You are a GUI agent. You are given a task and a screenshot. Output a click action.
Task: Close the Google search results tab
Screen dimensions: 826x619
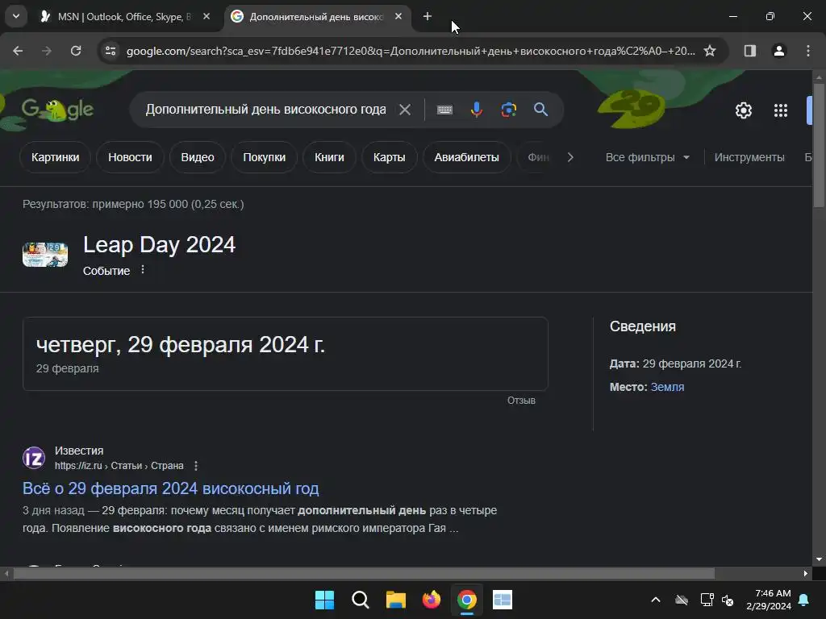pyautogui.click(x=398, y=16)
